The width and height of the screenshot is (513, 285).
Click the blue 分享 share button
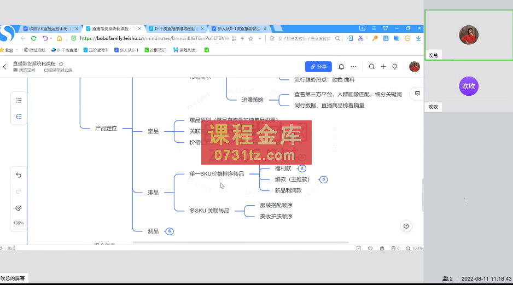318,67
